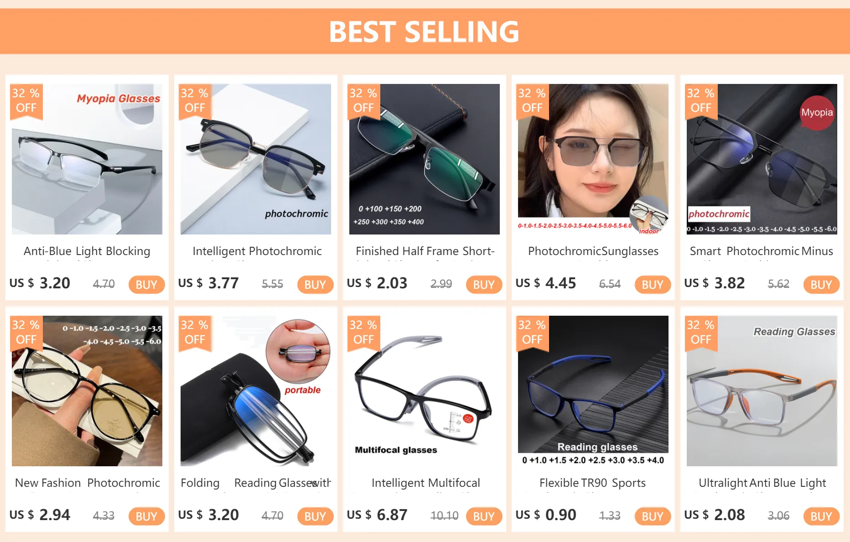Image resolution: width=850 pixels, height=542 pixels.
Task: Open the green-lens half frame glasses image
Action: coord(425,159)
